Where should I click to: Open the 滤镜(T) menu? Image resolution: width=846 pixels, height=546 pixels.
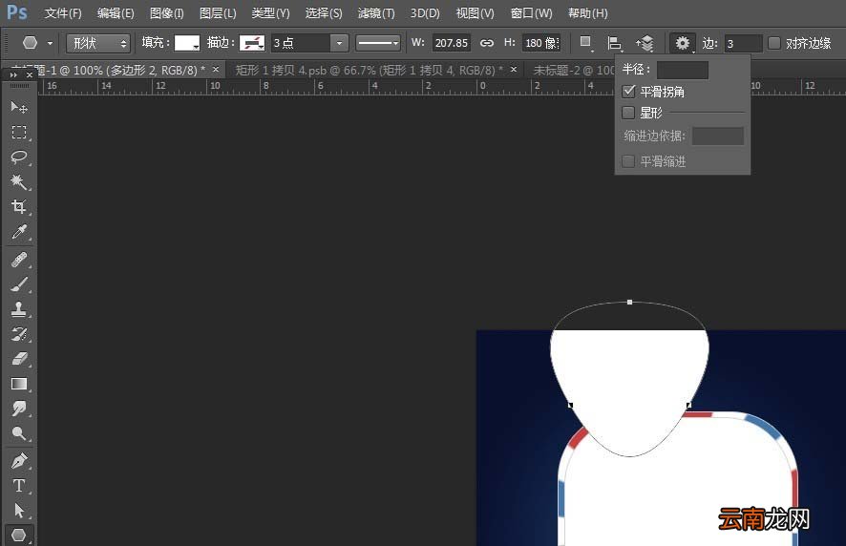point(376,13)
